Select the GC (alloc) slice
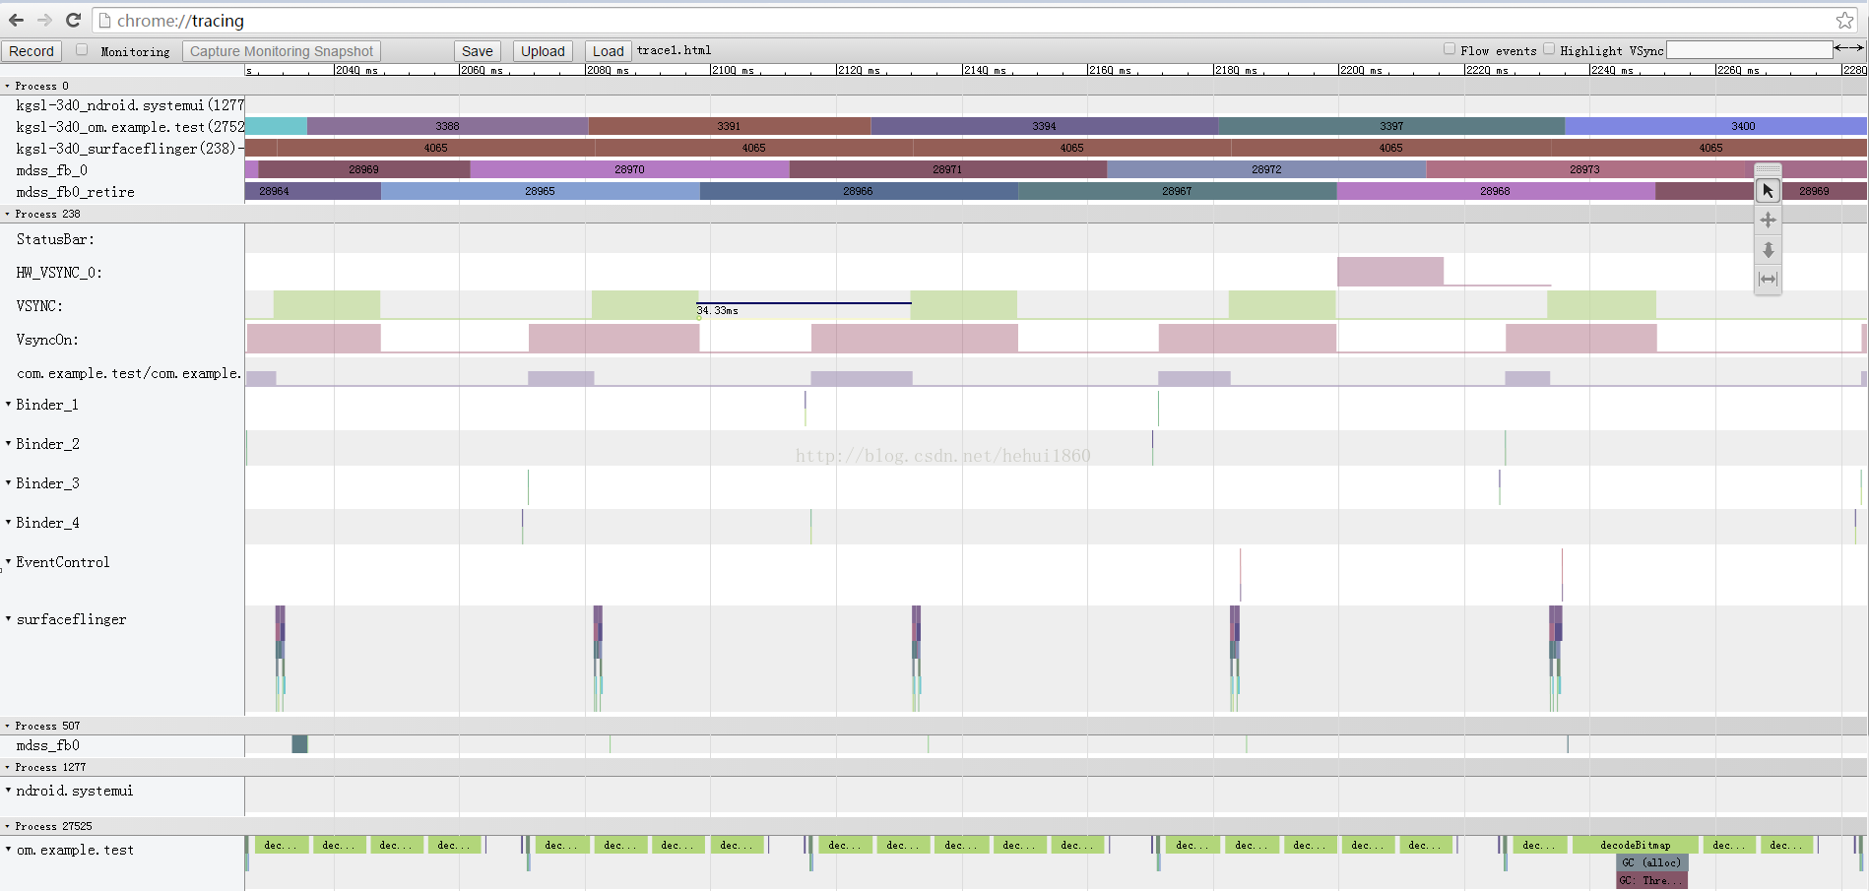Screen dimensions: 1869x891 tap(1651, 862)
